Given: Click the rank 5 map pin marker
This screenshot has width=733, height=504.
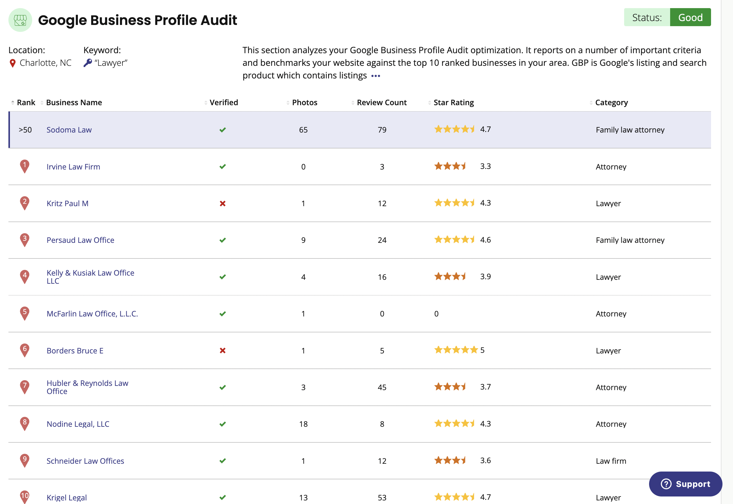Looking at the screenshot, I should (25, 313).
